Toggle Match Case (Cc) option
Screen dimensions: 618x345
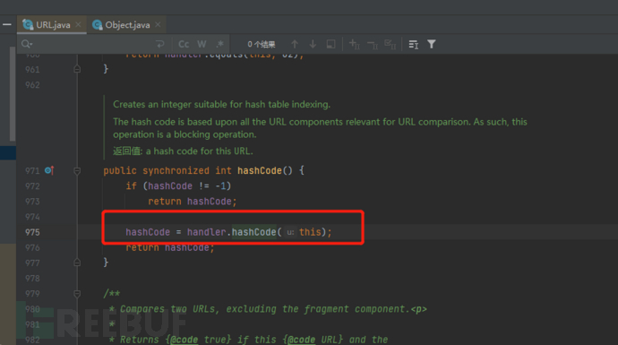[x=184, y=44]
